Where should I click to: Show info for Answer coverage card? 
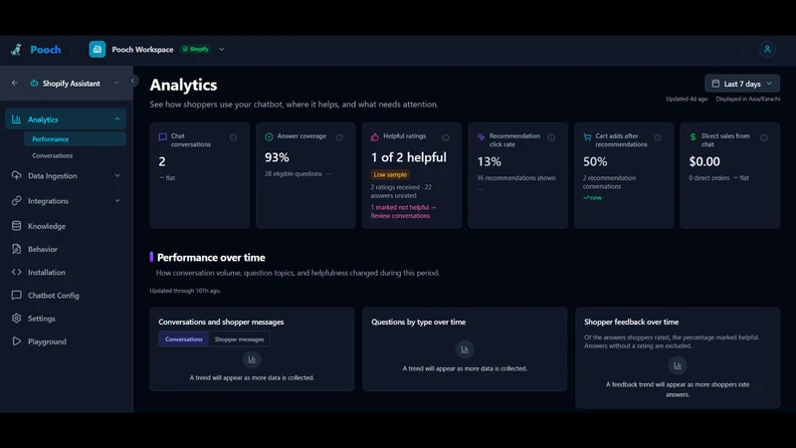point(339,137)
